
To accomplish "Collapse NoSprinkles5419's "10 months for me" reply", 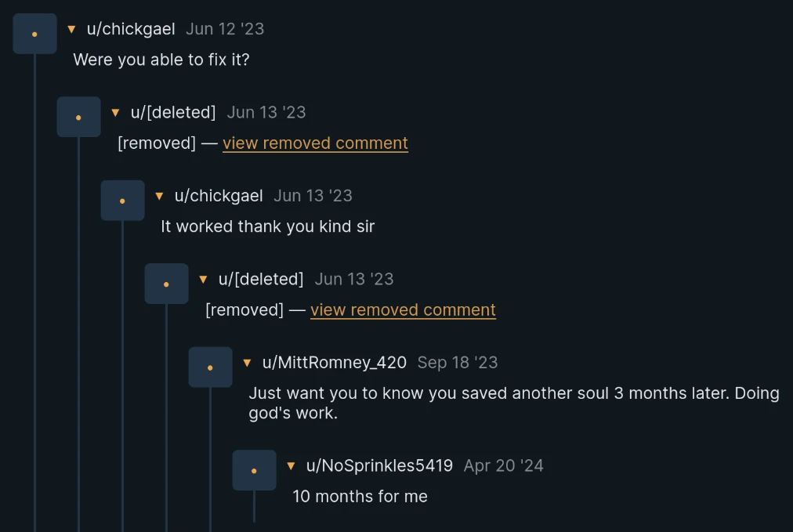I will pyautogui.click(x=291, y=466).
